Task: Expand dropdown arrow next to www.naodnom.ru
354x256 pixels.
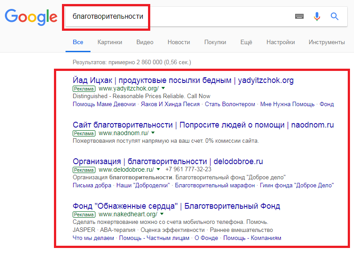Action: click(x=153, y=133)
